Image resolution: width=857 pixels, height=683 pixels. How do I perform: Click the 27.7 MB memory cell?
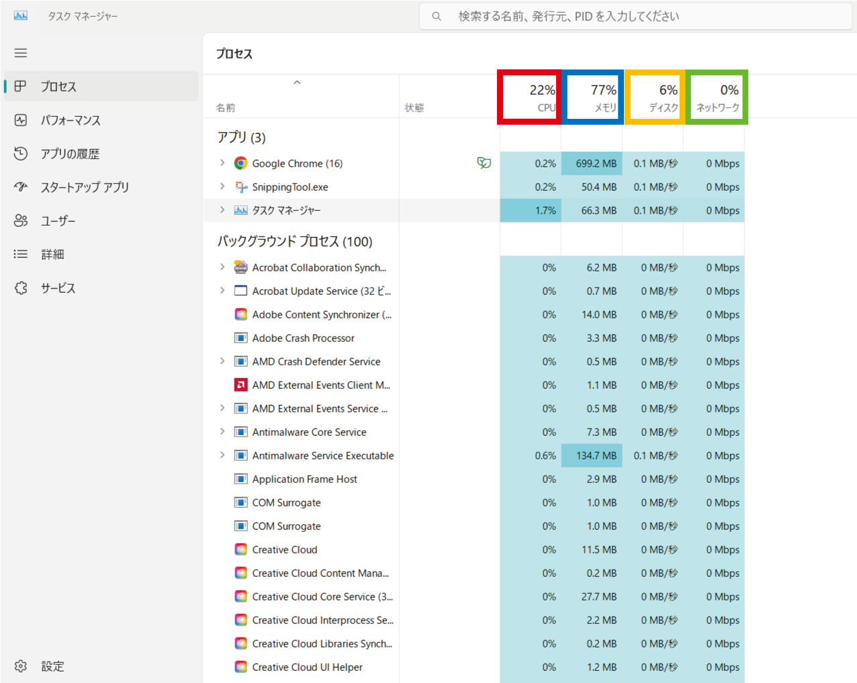pos(592,596)
